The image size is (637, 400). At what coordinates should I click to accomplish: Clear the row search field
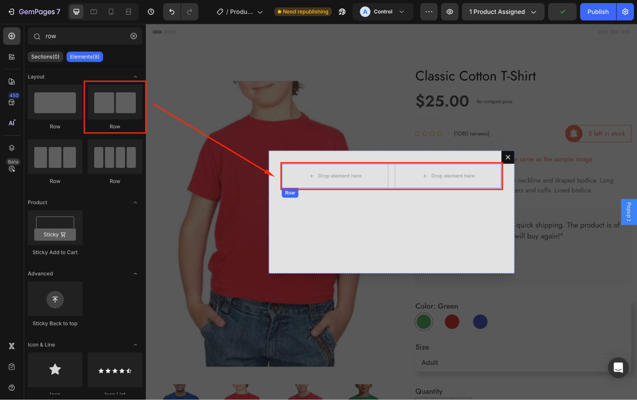[134, 36]
